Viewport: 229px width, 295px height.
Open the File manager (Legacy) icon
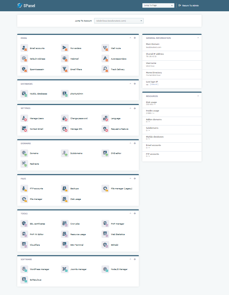105,189
